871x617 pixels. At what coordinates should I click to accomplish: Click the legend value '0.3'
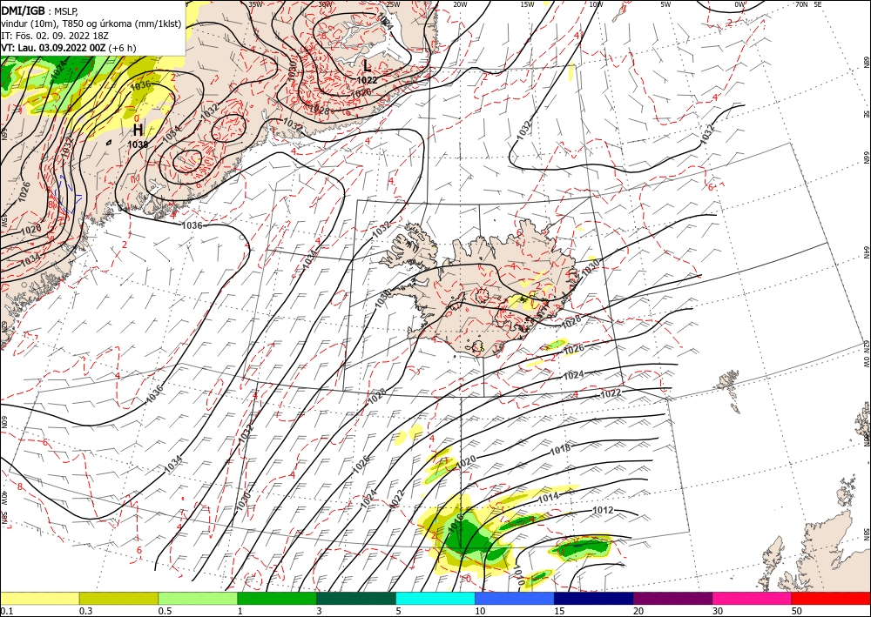[84, 611]
